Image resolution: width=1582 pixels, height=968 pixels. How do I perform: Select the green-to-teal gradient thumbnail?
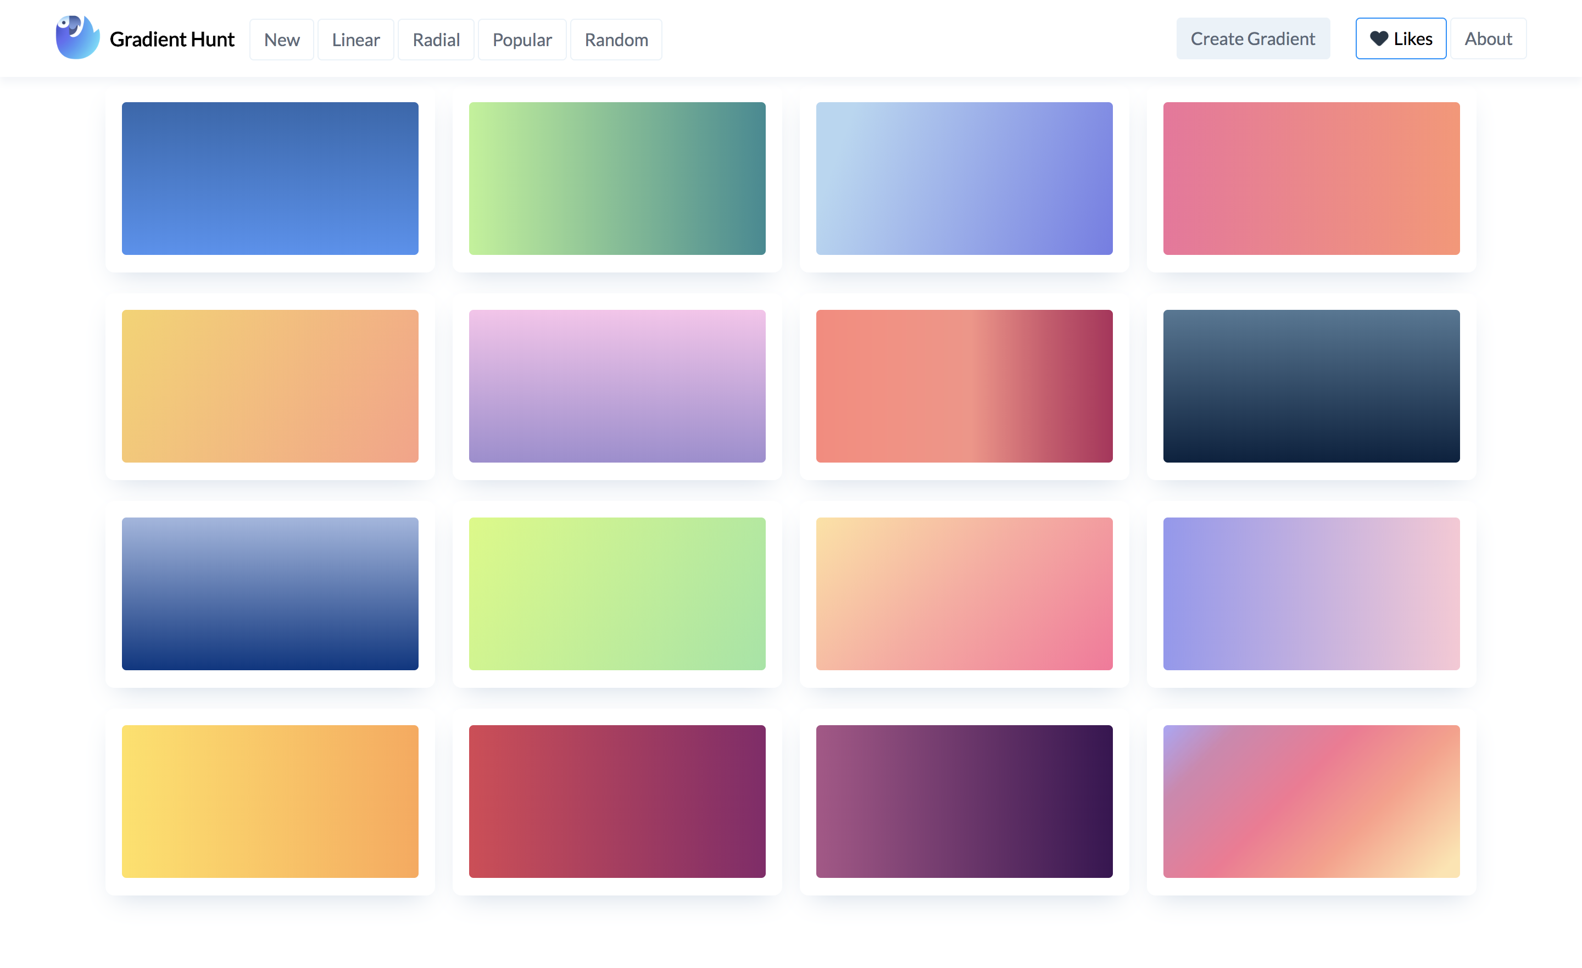click(x=617, y=179)
